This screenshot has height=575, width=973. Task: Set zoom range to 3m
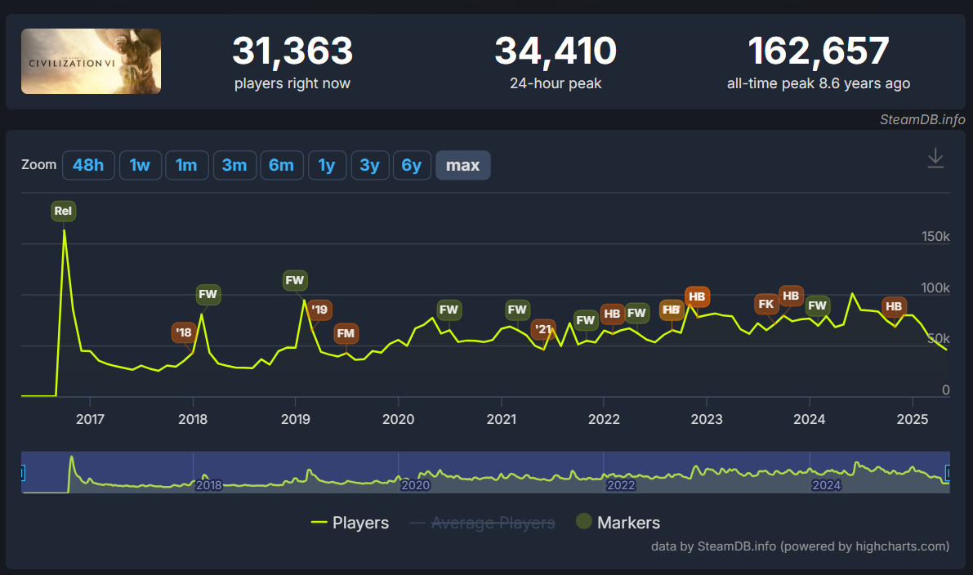point(234,165)
